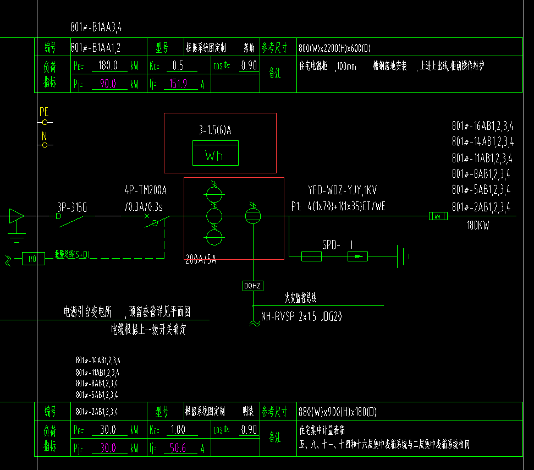
Task: Select the Kc 0.5 value
Action: [x=178, y=65]
